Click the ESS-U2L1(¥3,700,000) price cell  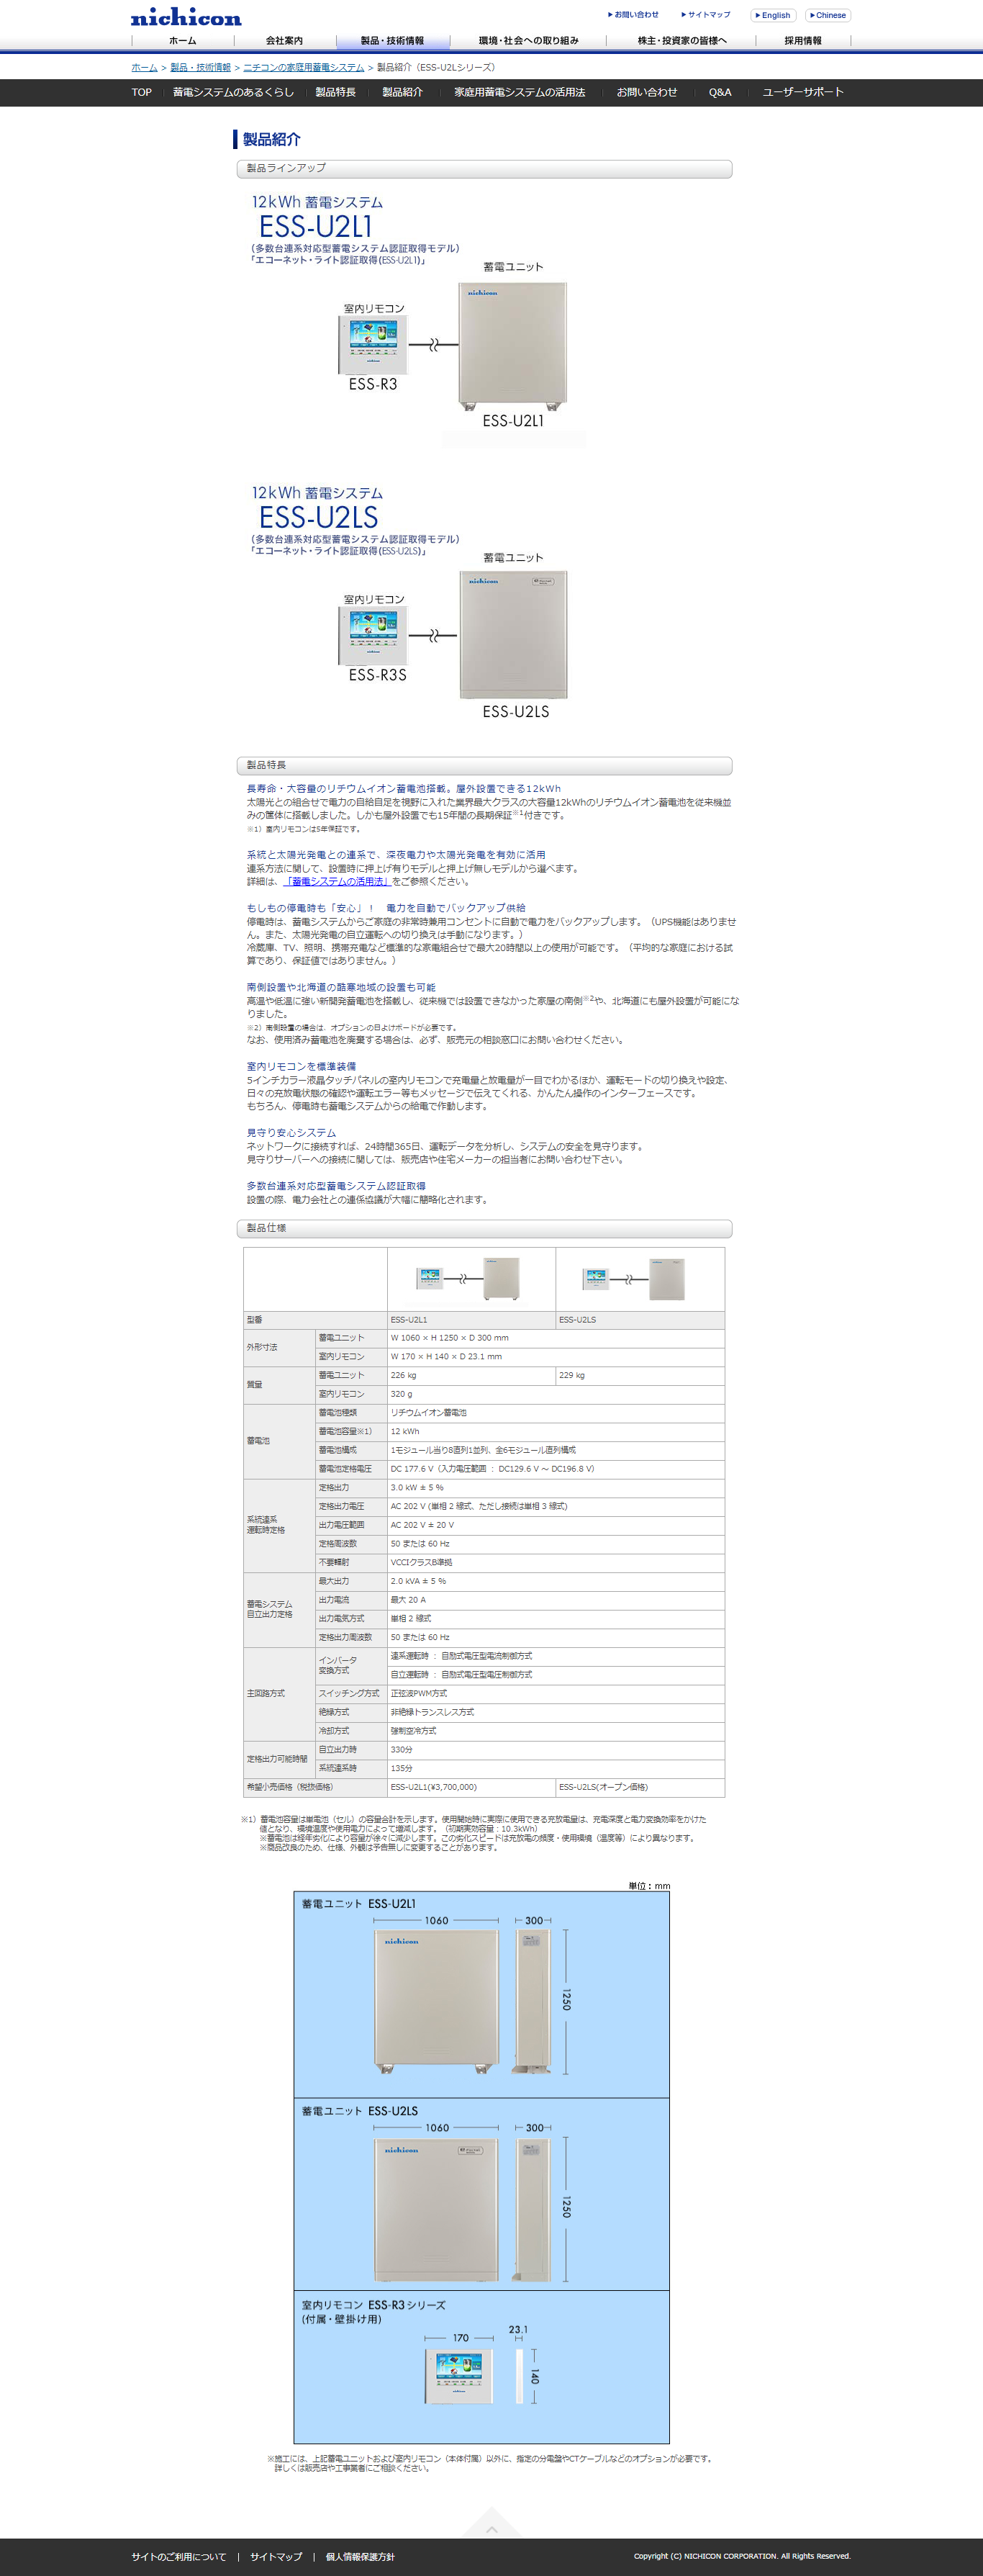pos(471,1787)
